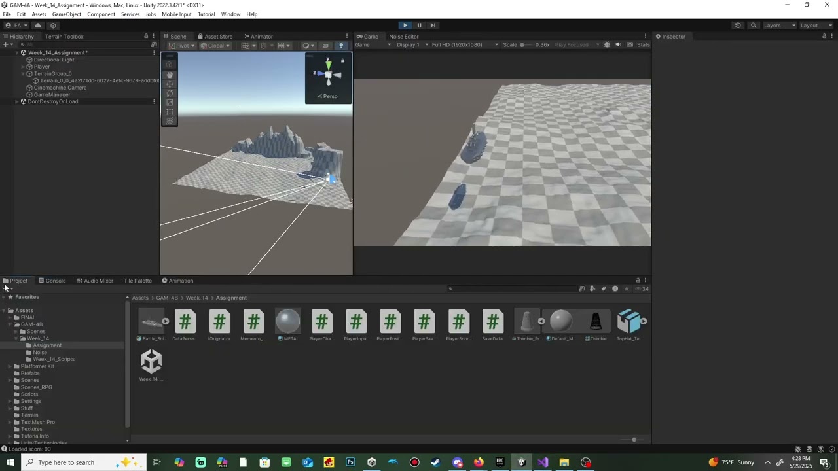Select the Rotate tool in Scene toolbar

(x=170, y=93)
